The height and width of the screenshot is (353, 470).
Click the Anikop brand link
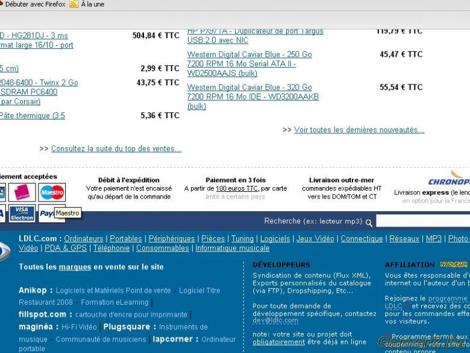[x=33, y=290]
